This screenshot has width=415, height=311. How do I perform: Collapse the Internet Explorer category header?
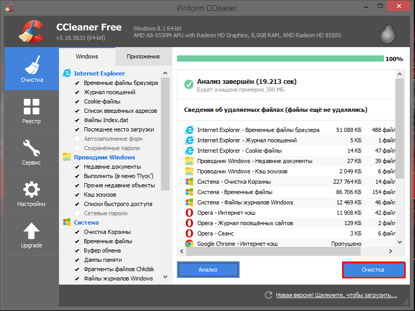point(99,73)
